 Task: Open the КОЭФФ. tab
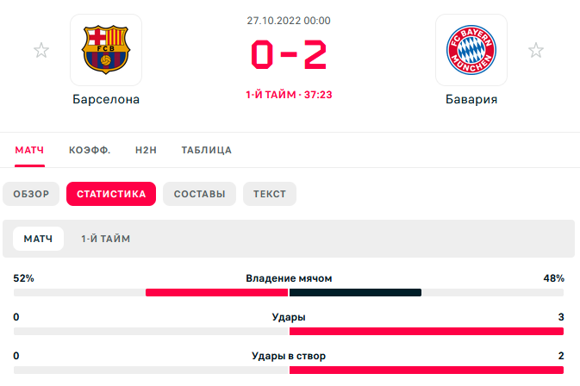pyautogui.click(x=90, y=150)
